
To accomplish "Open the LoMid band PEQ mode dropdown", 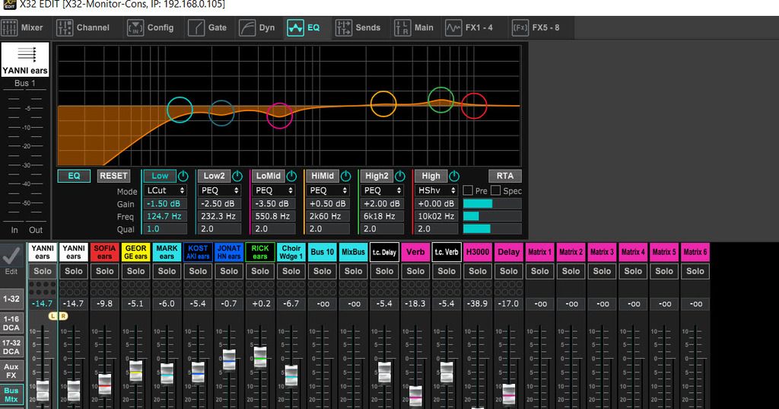I will tap(274, 190).
